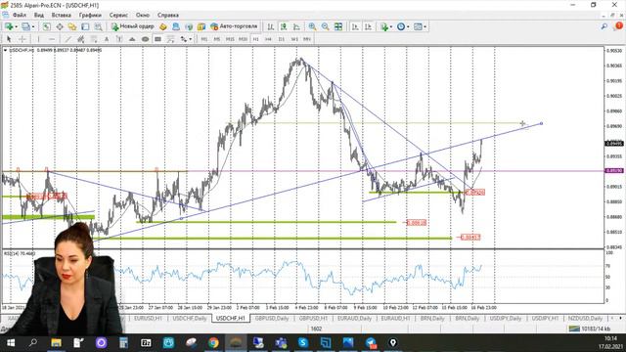
Task: Switch timeframe to M15
Action: point(230,39)
